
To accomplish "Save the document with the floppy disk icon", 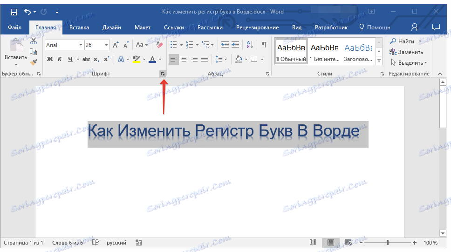I will pos(14,12).
